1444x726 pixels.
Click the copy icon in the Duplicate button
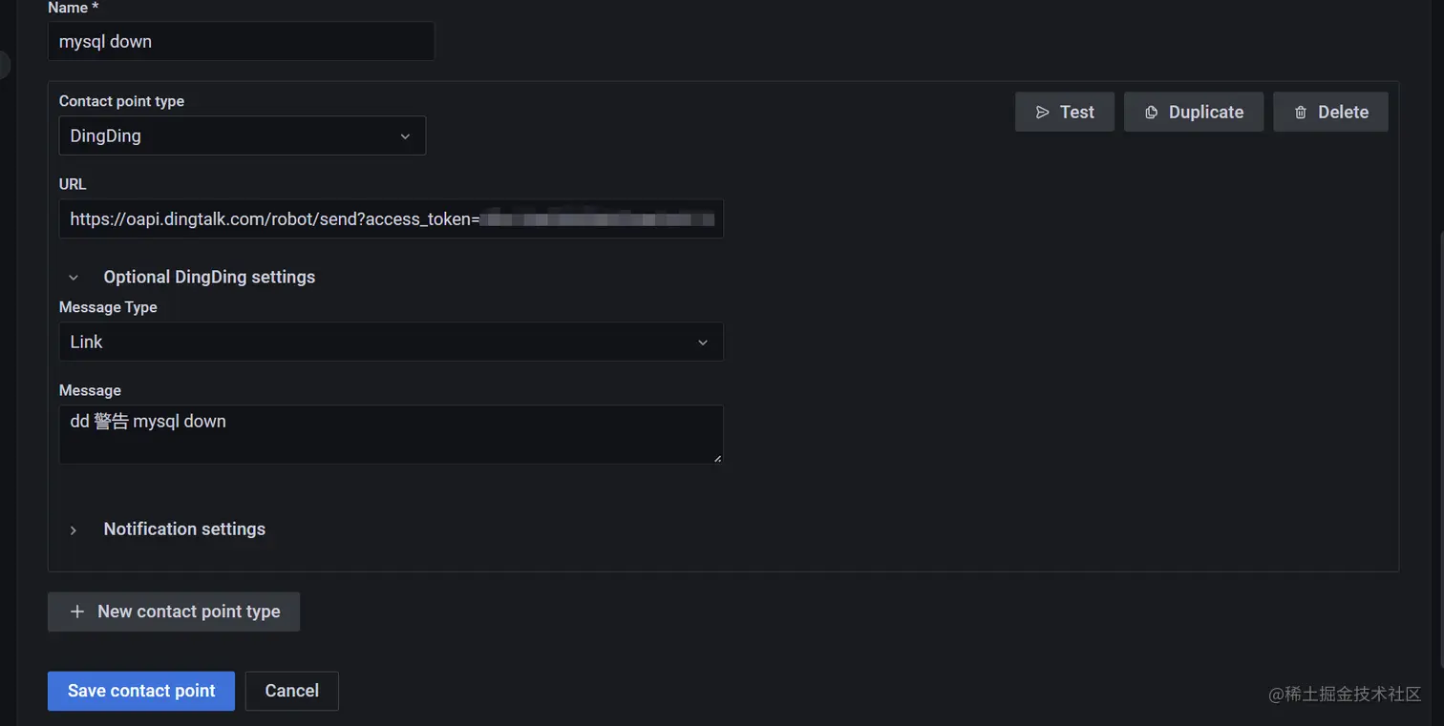pyautogui.click(x=1151, y=113)
